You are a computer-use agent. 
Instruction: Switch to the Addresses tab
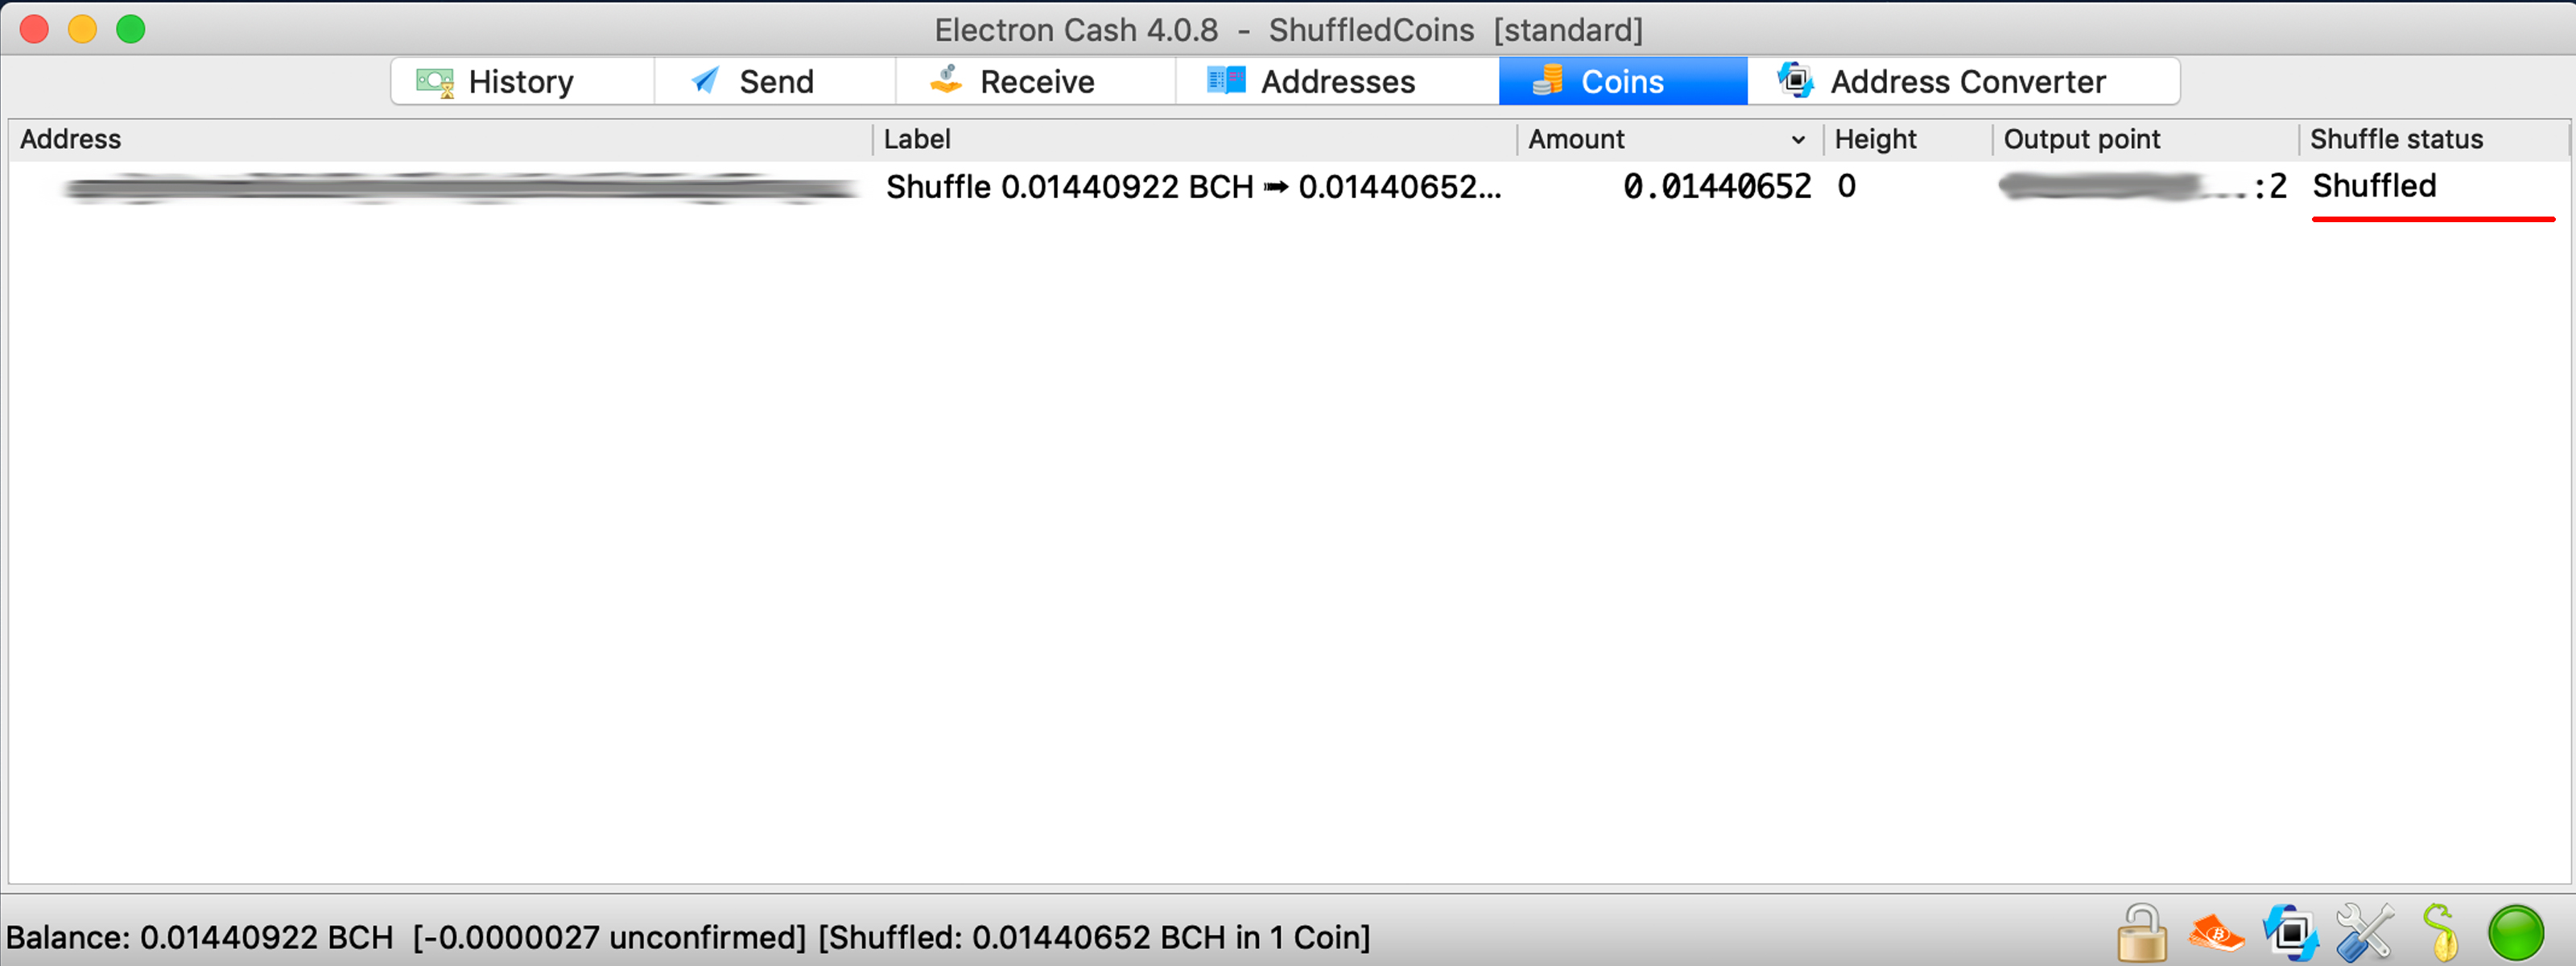coord(1337,79)
